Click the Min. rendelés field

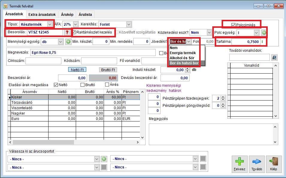[x=142, y=42]
